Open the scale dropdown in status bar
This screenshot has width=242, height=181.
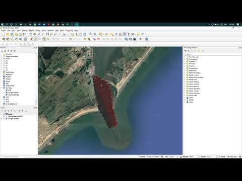click(x=177, y=156)
